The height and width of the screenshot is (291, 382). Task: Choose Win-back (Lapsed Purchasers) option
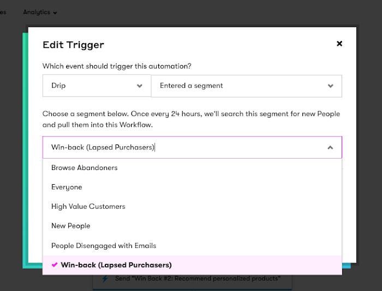[x=192, y=265]
